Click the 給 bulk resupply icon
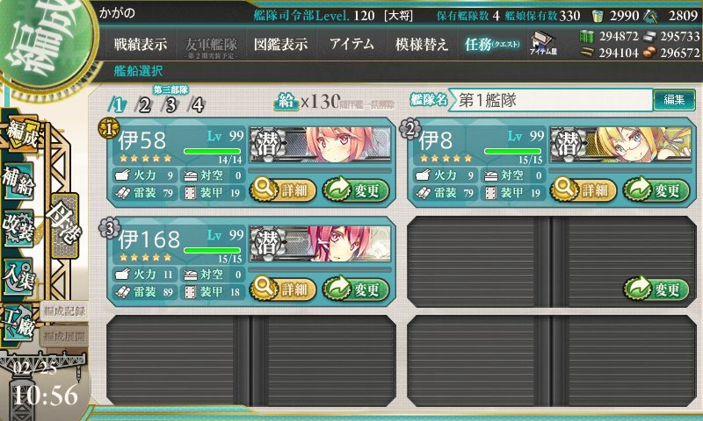 286,102
